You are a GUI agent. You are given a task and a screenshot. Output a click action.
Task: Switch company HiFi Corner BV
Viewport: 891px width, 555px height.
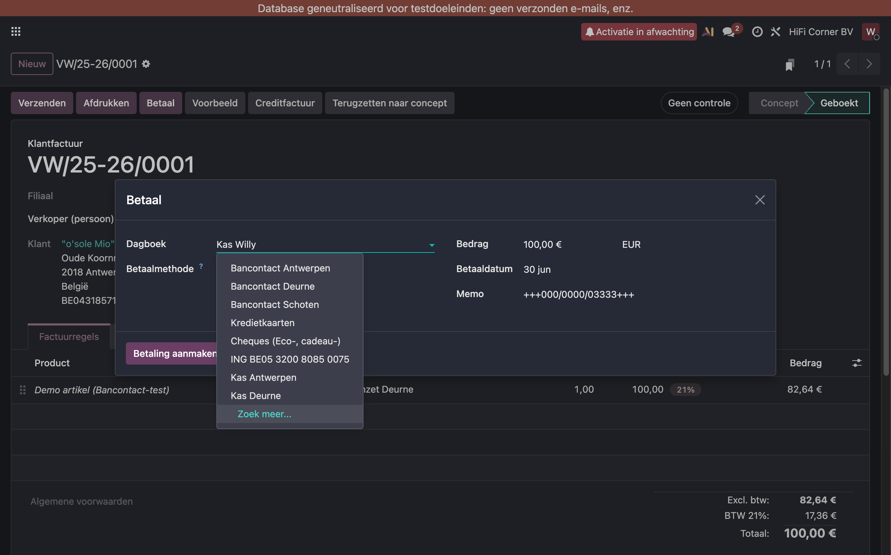pyautogui.click(x=820, y=32)
